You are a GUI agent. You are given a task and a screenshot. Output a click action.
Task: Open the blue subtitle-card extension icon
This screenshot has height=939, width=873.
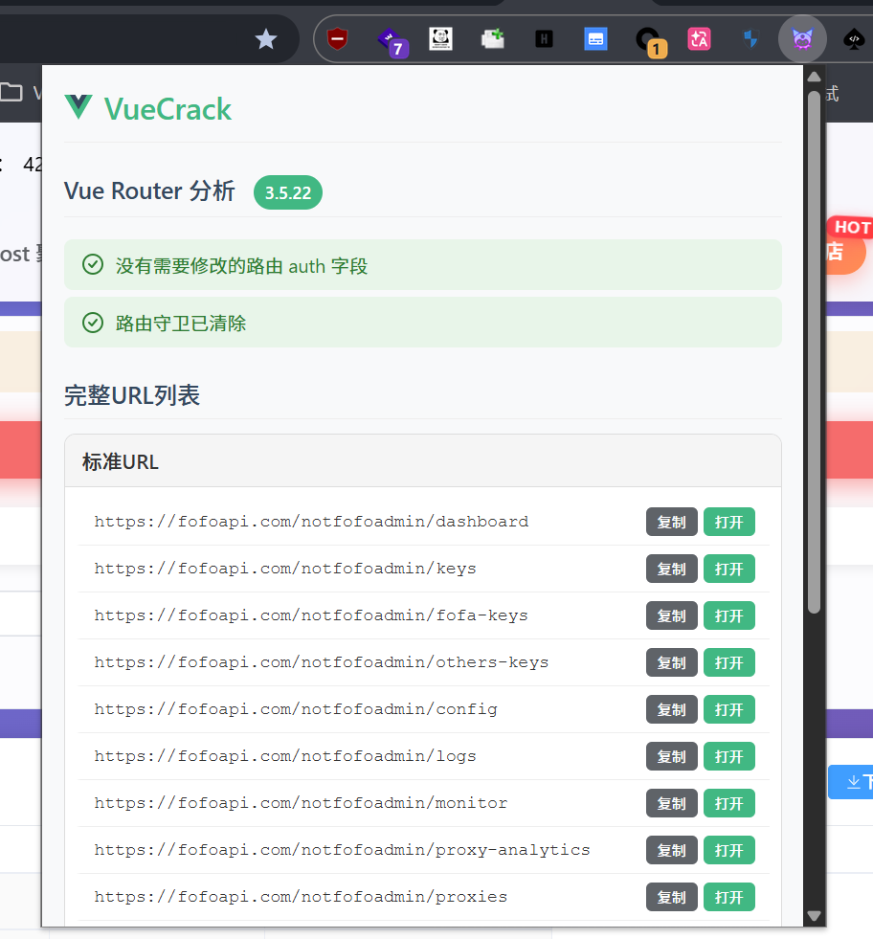pyautogui.click(x=595, y=39)
